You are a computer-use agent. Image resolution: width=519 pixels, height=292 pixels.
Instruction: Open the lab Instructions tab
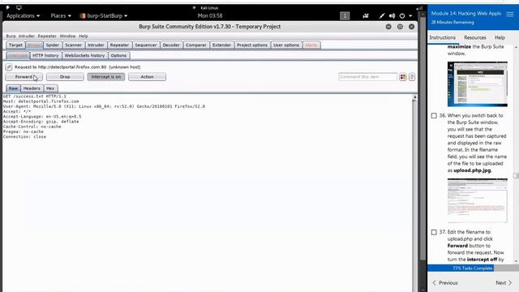click(x=442, y=38)
